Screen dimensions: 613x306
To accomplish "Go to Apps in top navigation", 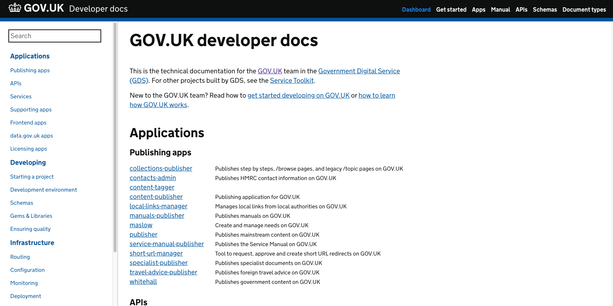I will point(478,10).
